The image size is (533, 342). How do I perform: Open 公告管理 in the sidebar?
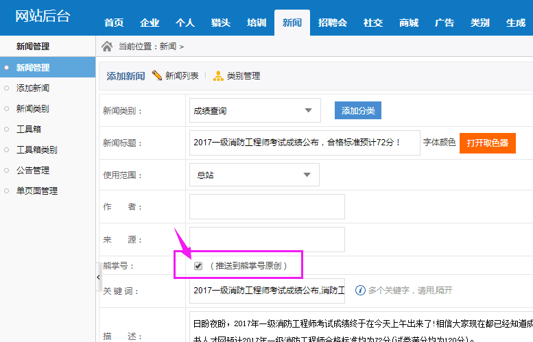click(x=33, y=170)
